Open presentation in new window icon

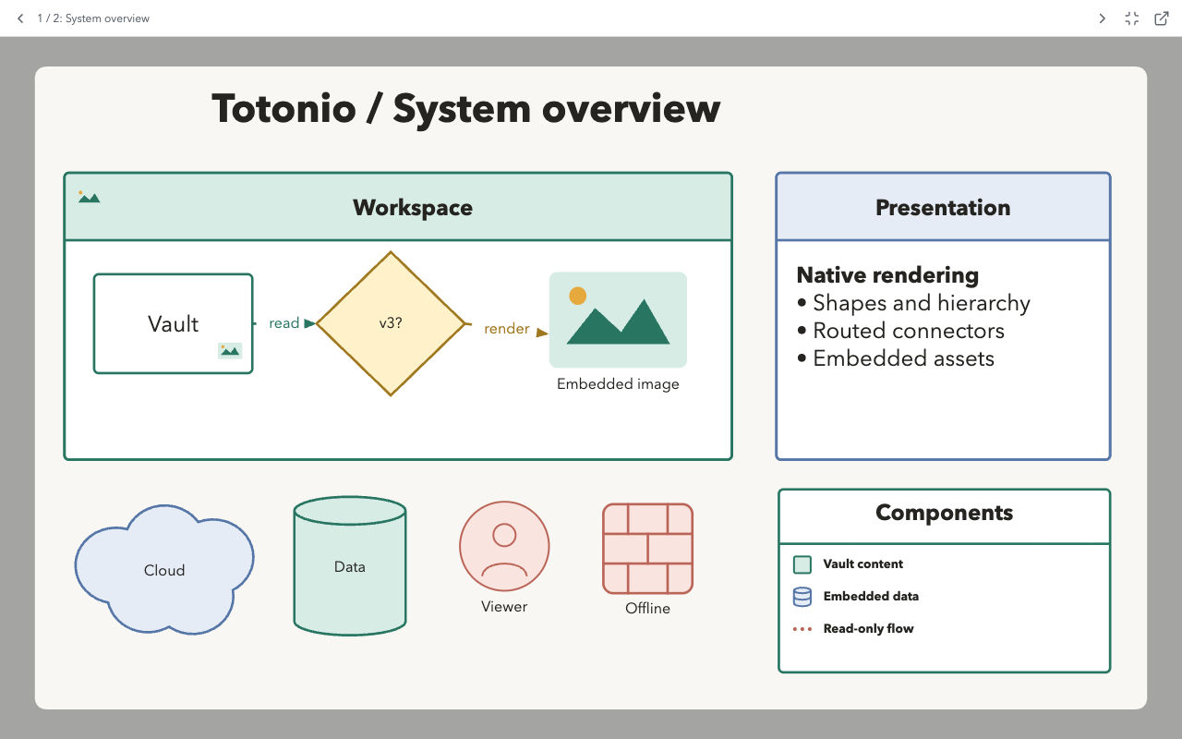pos(1163,18)
